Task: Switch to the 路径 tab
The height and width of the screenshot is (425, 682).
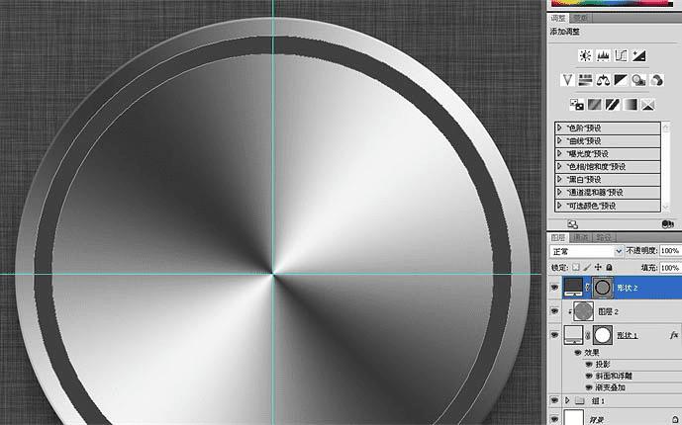Action: pyautogui.click(x=603, y=237)
